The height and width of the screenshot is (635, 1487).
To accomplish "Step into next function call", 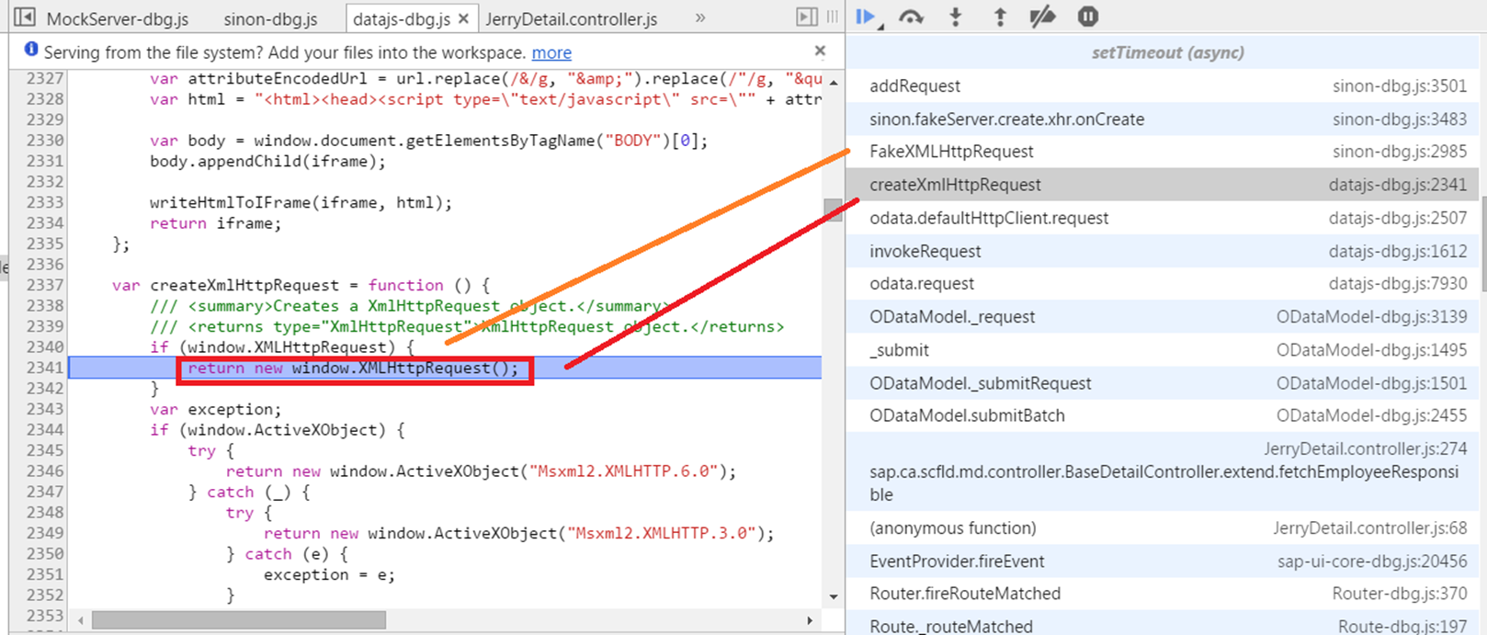I will pos(956,17).
